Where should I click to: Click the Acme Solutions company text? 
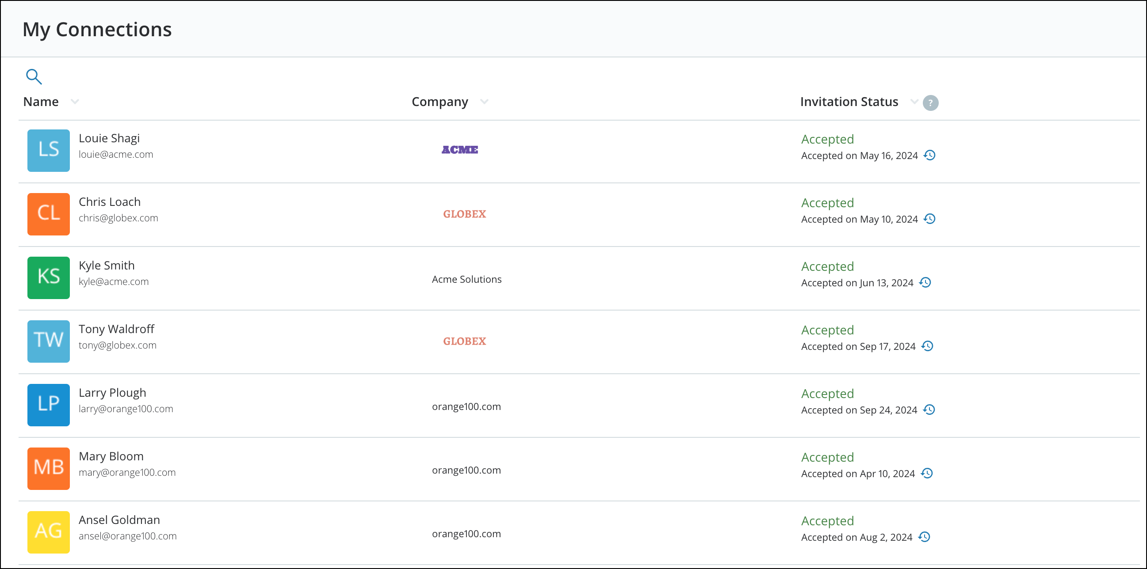466,279
